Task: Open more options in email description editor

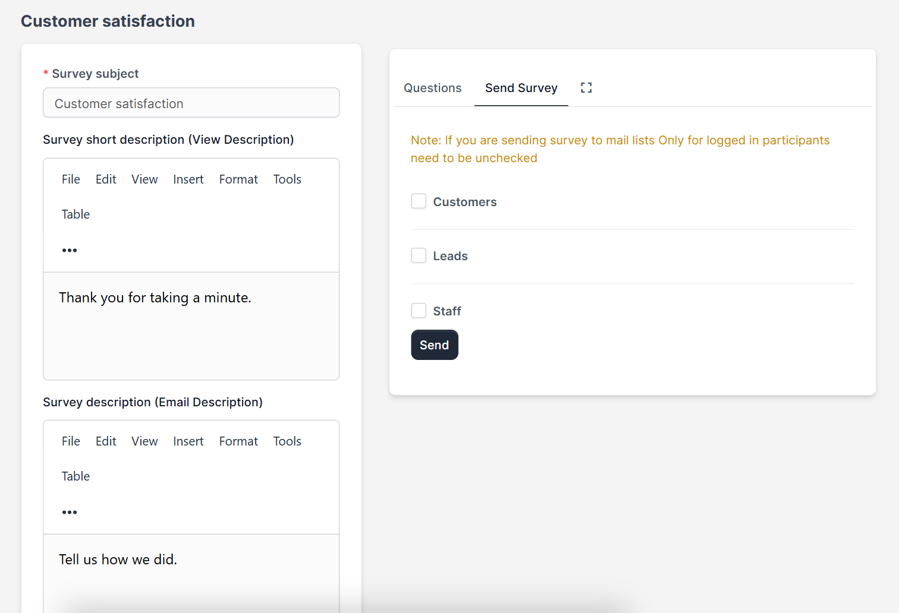Action: tap(70, 512)
